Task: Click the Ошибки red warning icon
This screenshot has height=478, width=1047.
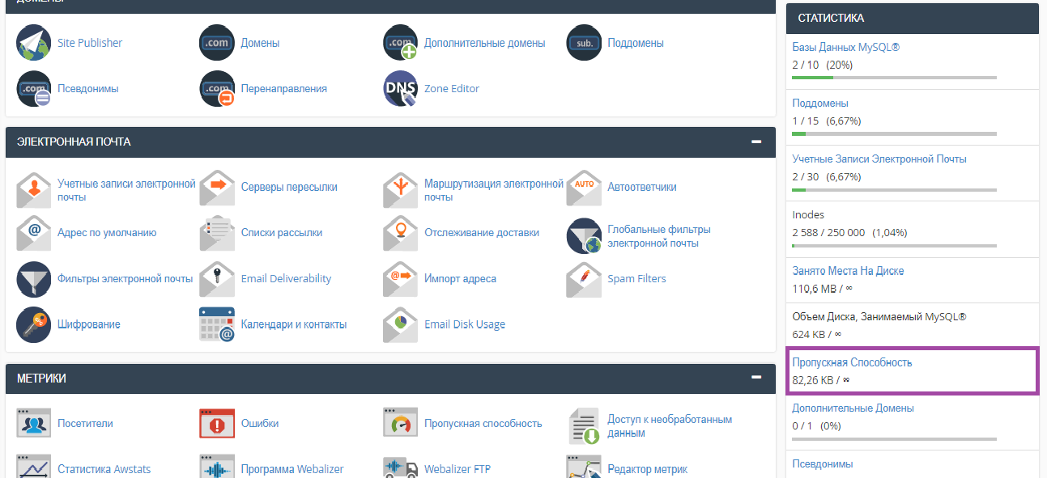Action: point(217,424)
